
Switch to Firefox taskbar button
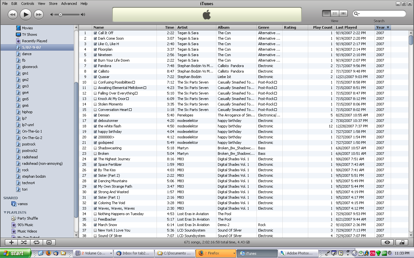coord(216,253)
